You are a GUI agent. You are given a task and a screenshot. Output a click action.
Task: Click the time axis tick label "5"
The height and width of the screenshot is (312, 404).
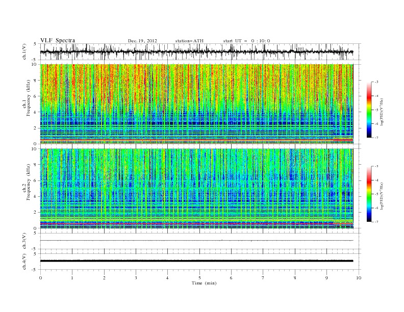(199, 278)
